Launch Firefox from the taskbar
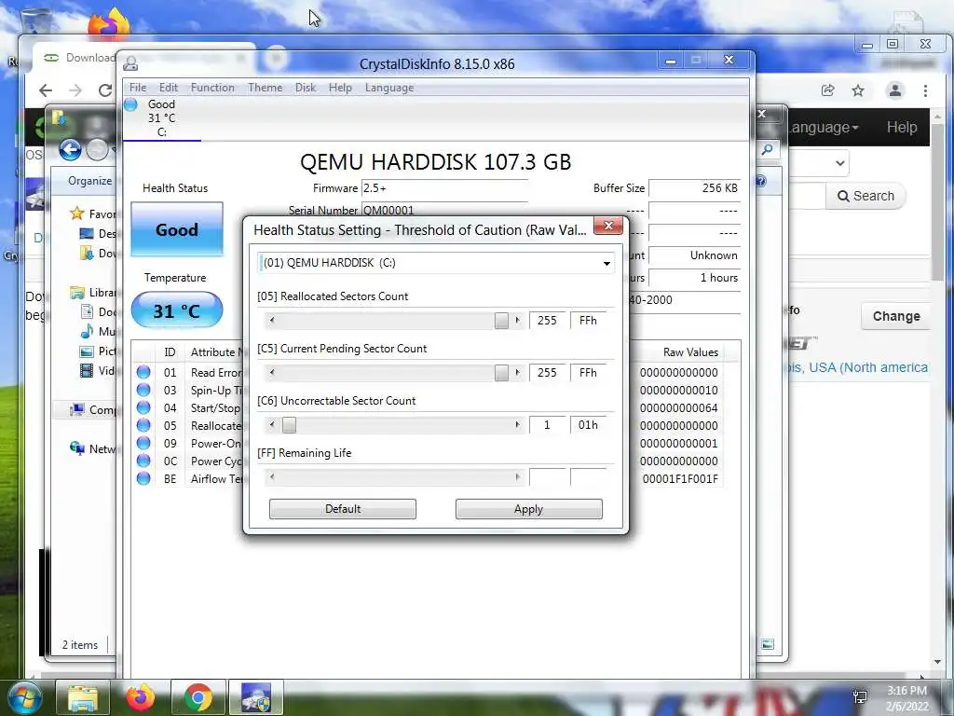The image size is (954, 716). coord(140,697)
